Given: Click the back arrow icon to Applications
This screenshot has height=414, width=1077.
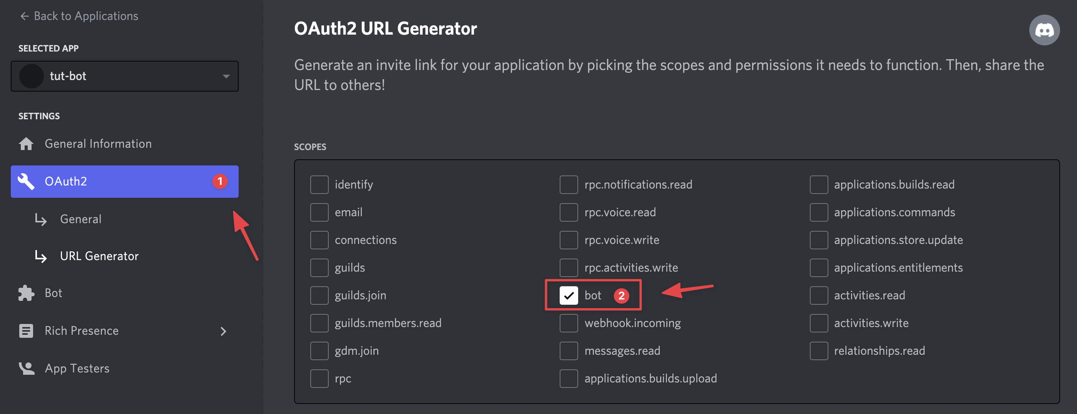Looking at the screenshot, I should pos(24,16).
